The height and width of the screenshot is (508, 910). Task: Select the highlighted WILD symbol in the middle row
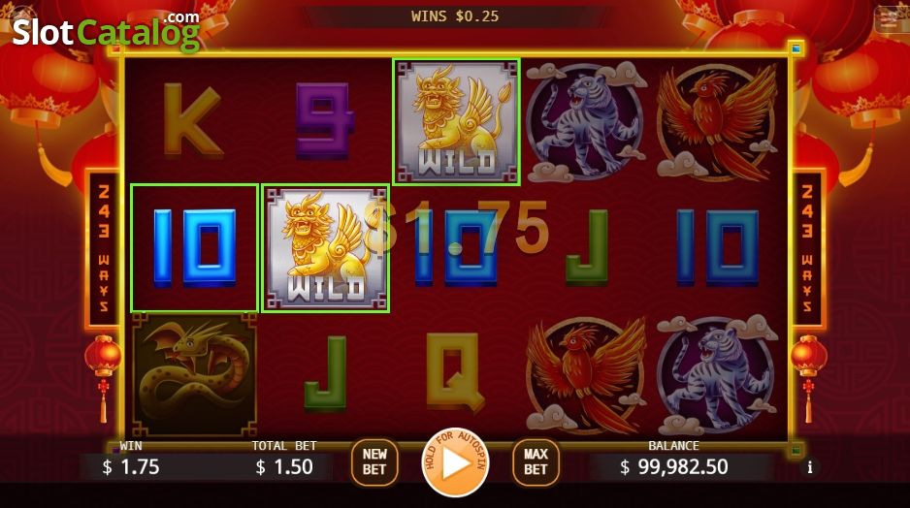[325, 248]
